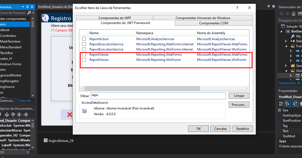This screenshot has height=158, width=302.
Task: Collapse the Usu folder node
Action: pyautogui.click(x=286, y=71)
